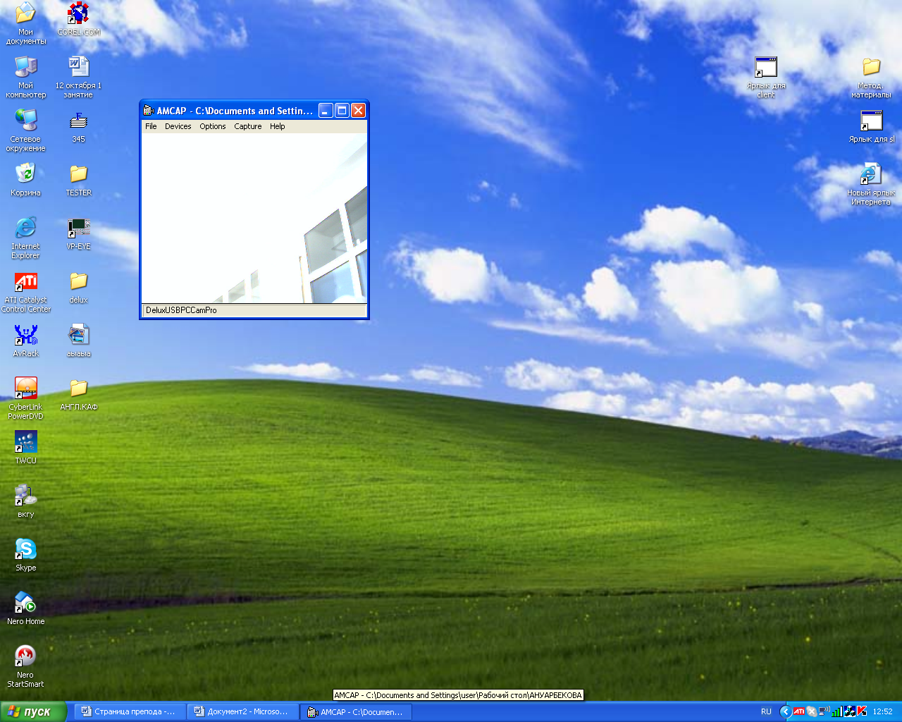Select the Мой компьютер desktop icon
This screenshot has width=902, height=722.
coord(26,77)
